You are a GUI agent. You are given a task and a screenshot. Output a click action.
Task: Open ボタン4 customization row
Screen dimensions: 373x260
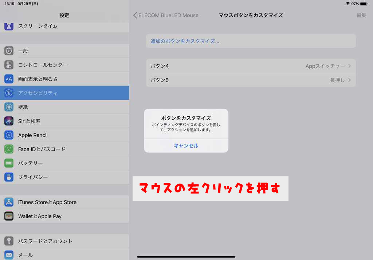(251, 66)
